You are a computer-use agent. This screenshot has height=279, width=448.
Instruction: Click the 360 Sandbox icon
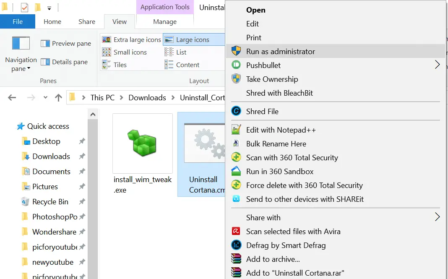point(236,171)
